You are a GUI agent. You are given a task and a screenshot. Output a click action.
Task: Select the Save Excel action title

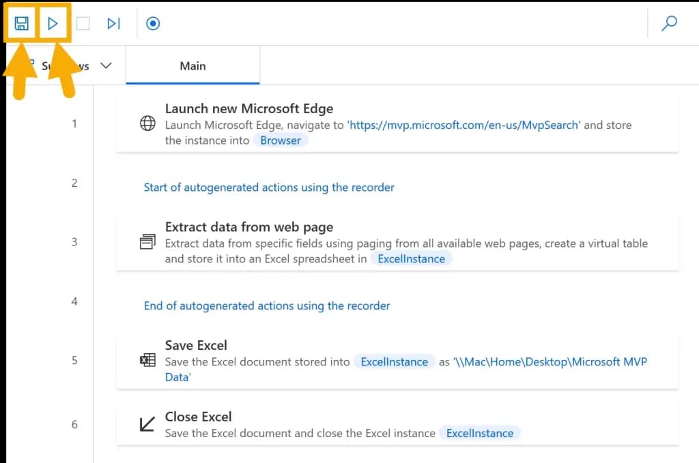point(196,345)
